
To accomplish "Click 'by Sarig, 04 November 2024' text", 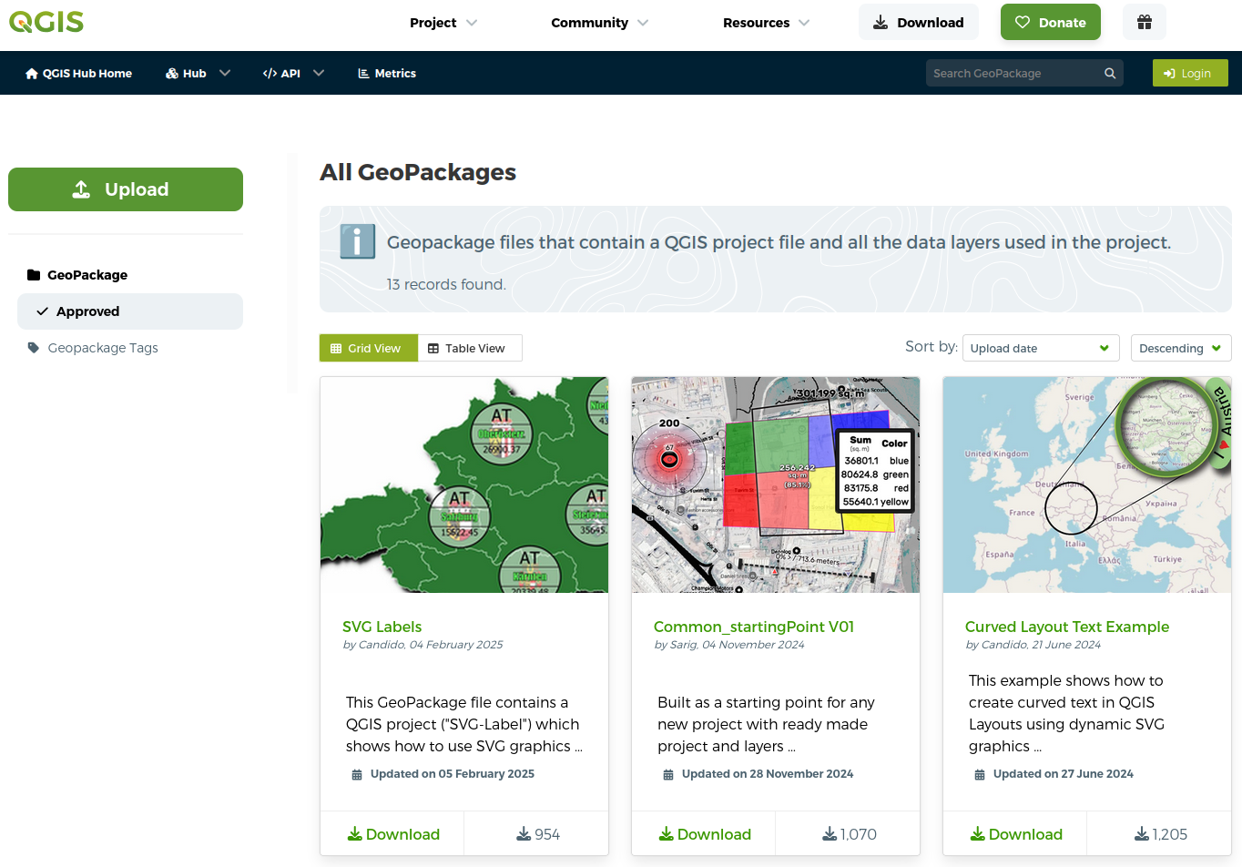I will pos(729,645).
